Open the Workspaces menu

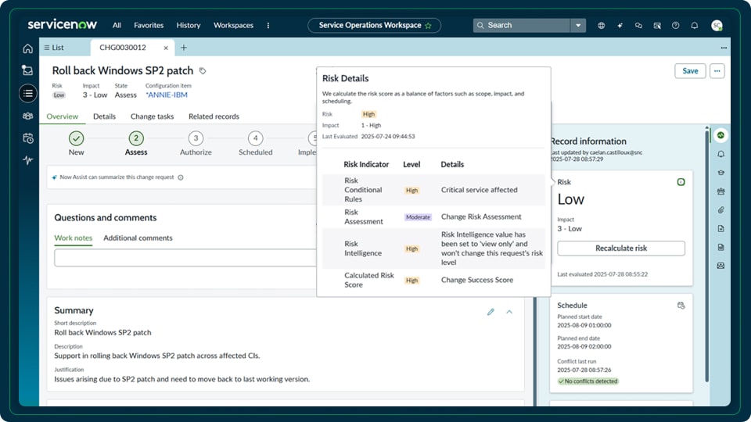coord(233,25)
